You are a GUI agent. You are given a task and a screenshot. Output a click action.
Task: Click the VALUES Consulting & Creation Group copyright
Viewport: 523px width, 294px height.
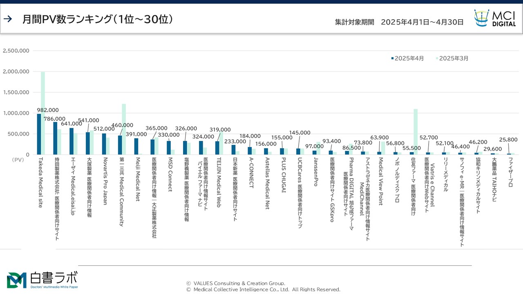pyautogui.click(x=236, y=283)
